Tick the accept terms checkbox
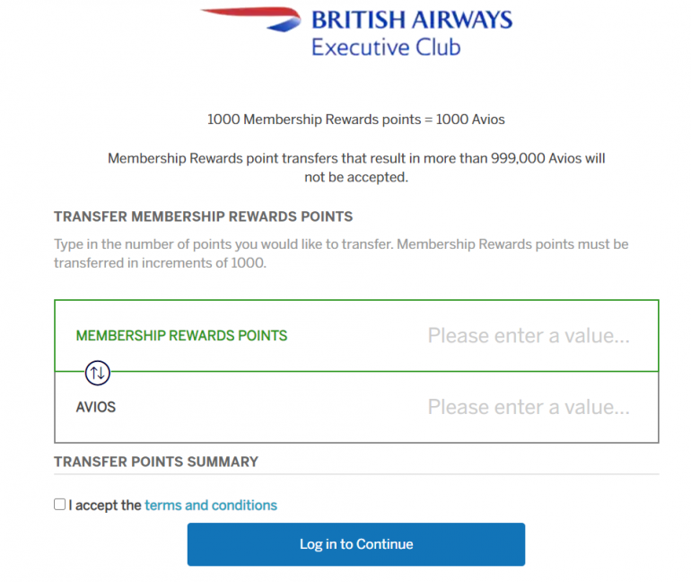The width and height of the screenshot is (691, 582). [60, 505]
